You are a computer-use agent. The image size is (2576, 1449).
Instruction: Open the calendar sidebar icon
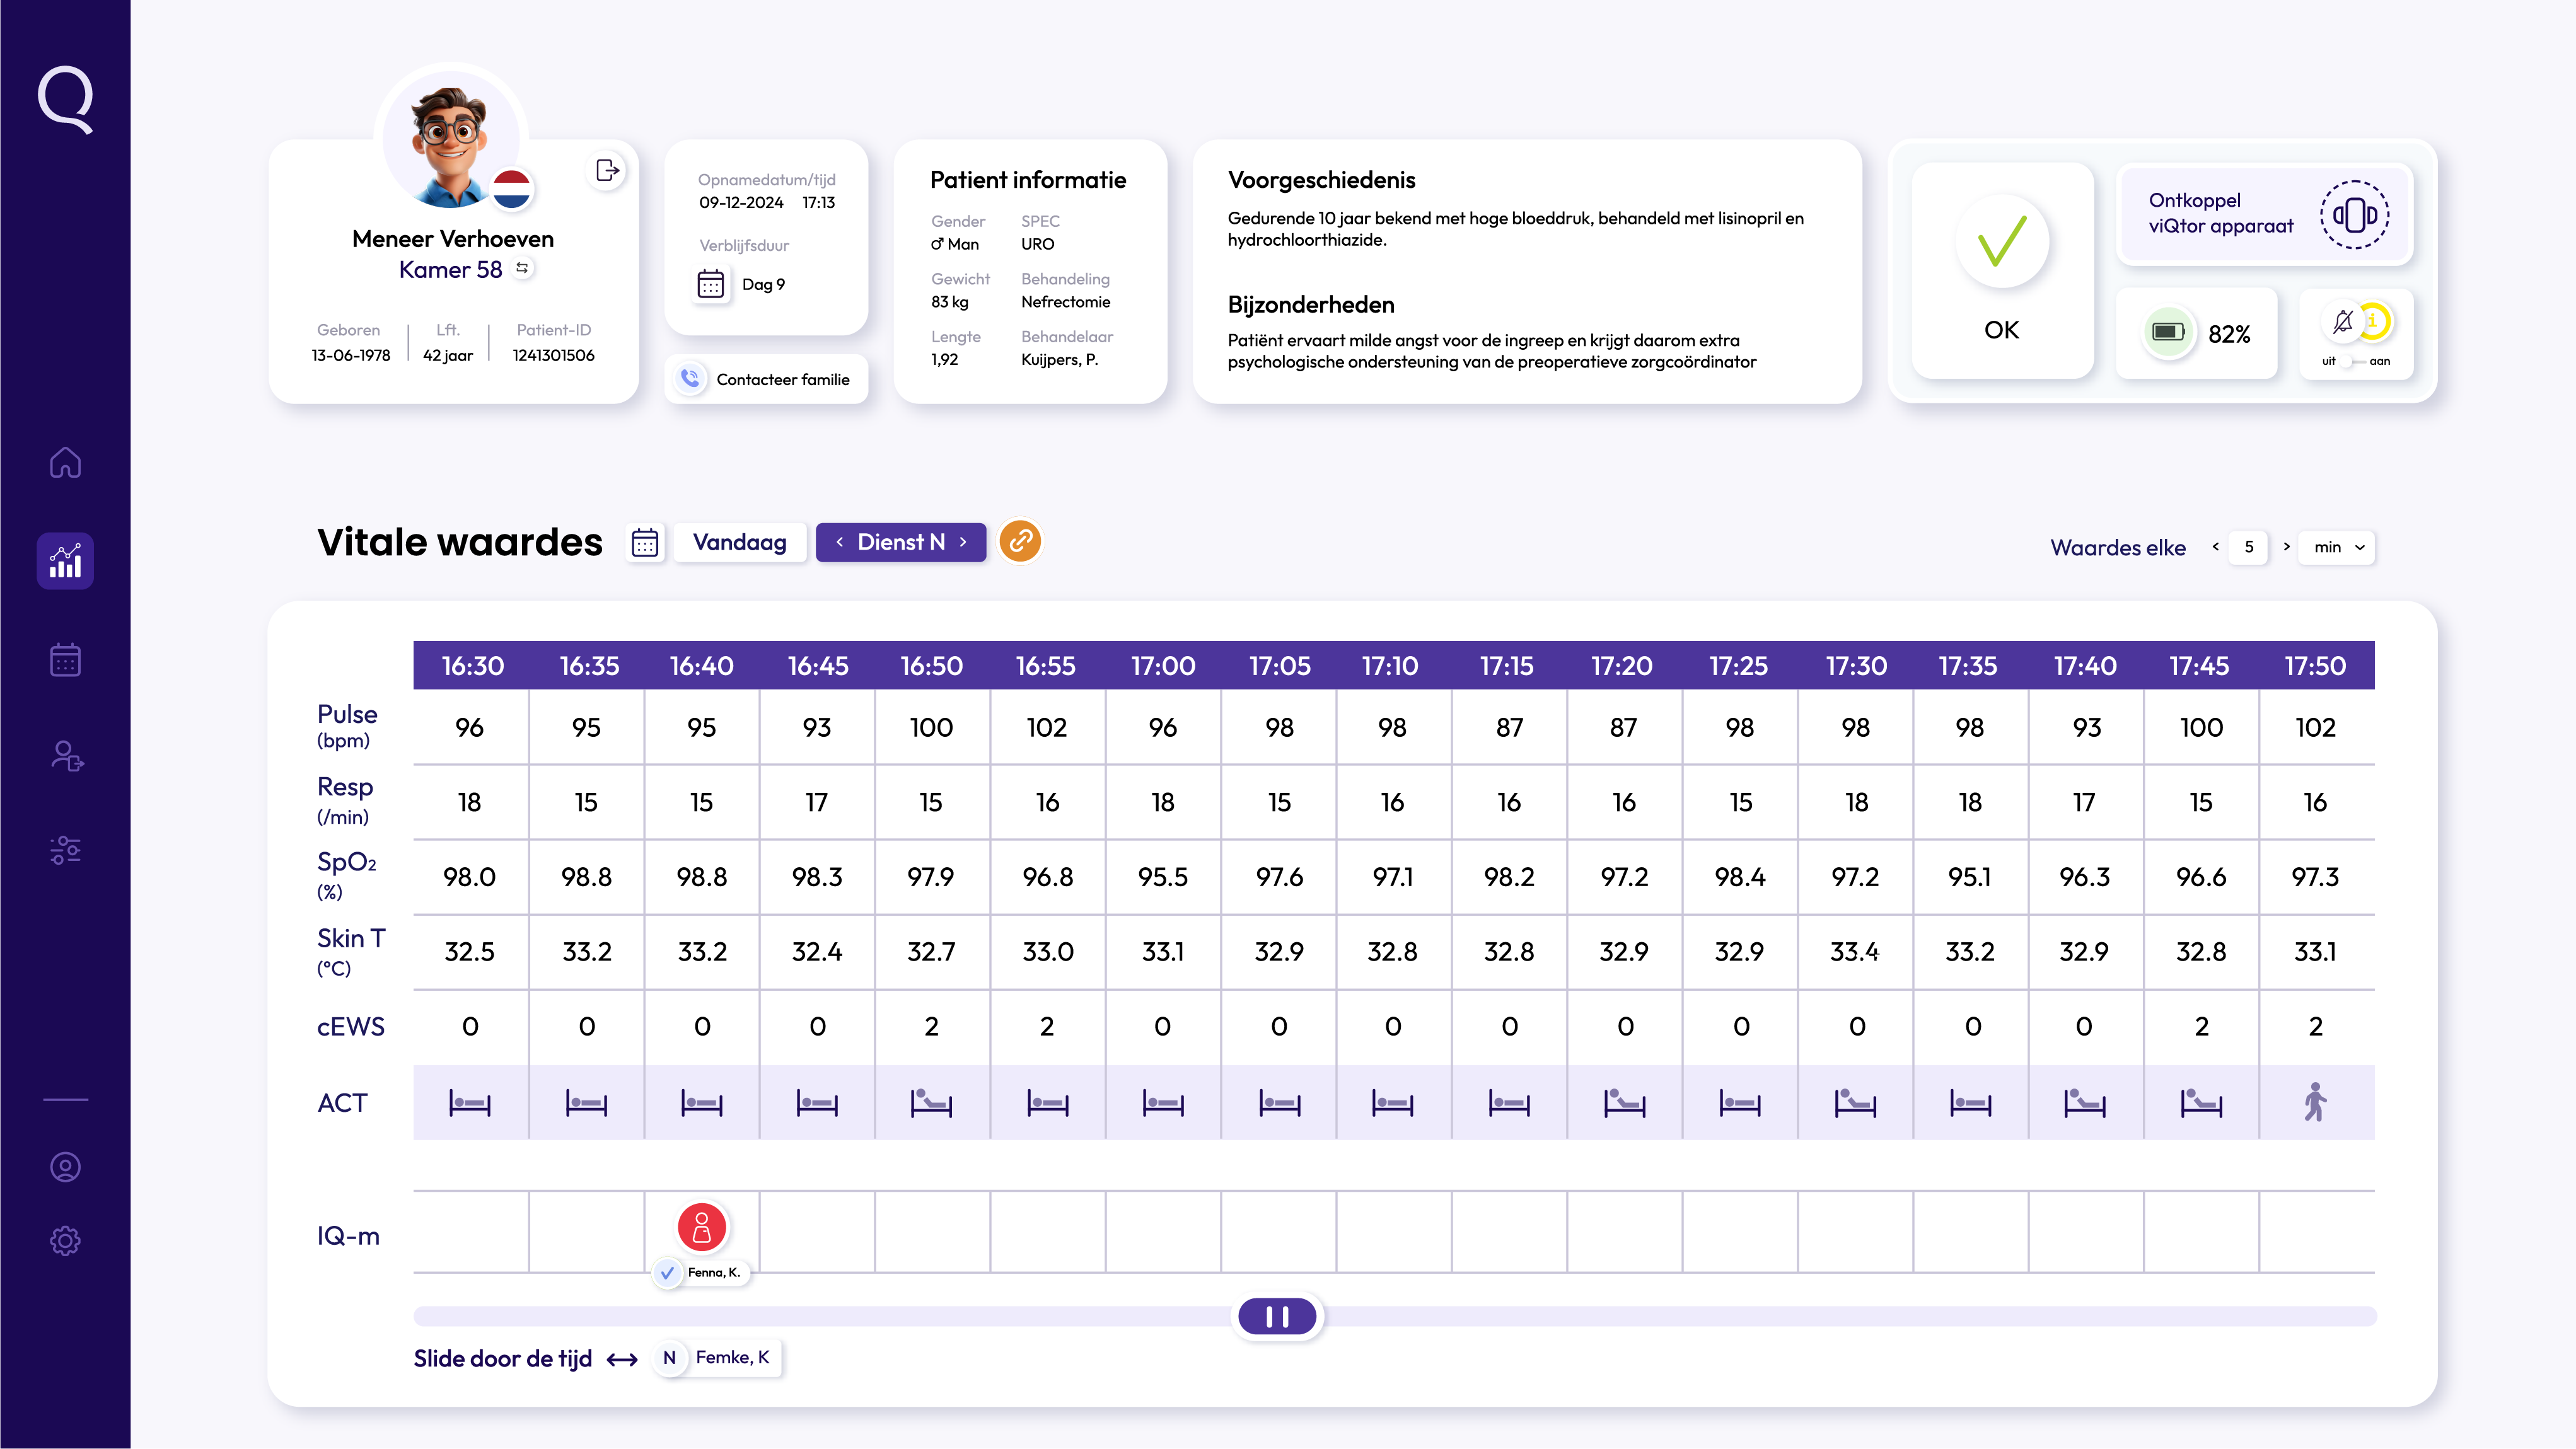click(65, 659)
